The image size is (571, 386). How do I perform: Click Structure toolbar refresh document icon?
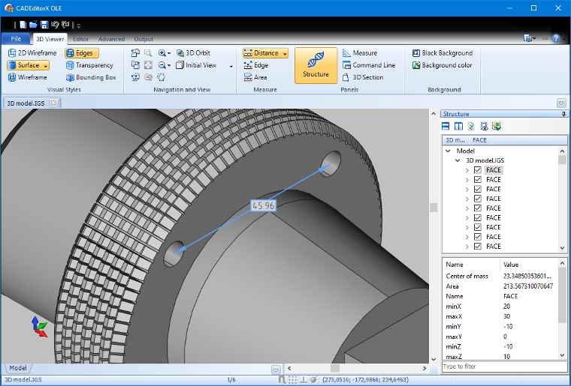[x=471, y=126]
